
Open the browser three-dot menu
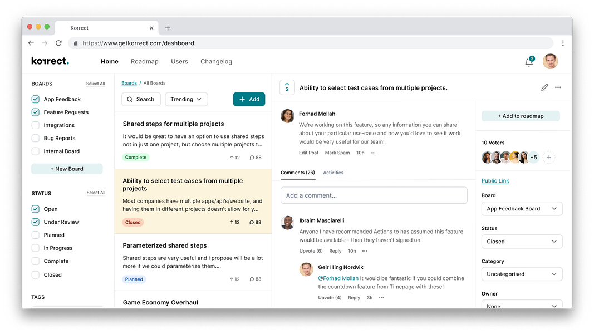pos(563,43)
